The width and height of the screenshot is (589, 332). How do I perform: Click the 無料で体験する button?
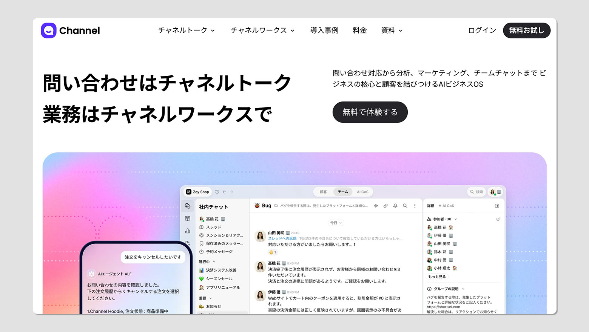[x=370, y=112]
